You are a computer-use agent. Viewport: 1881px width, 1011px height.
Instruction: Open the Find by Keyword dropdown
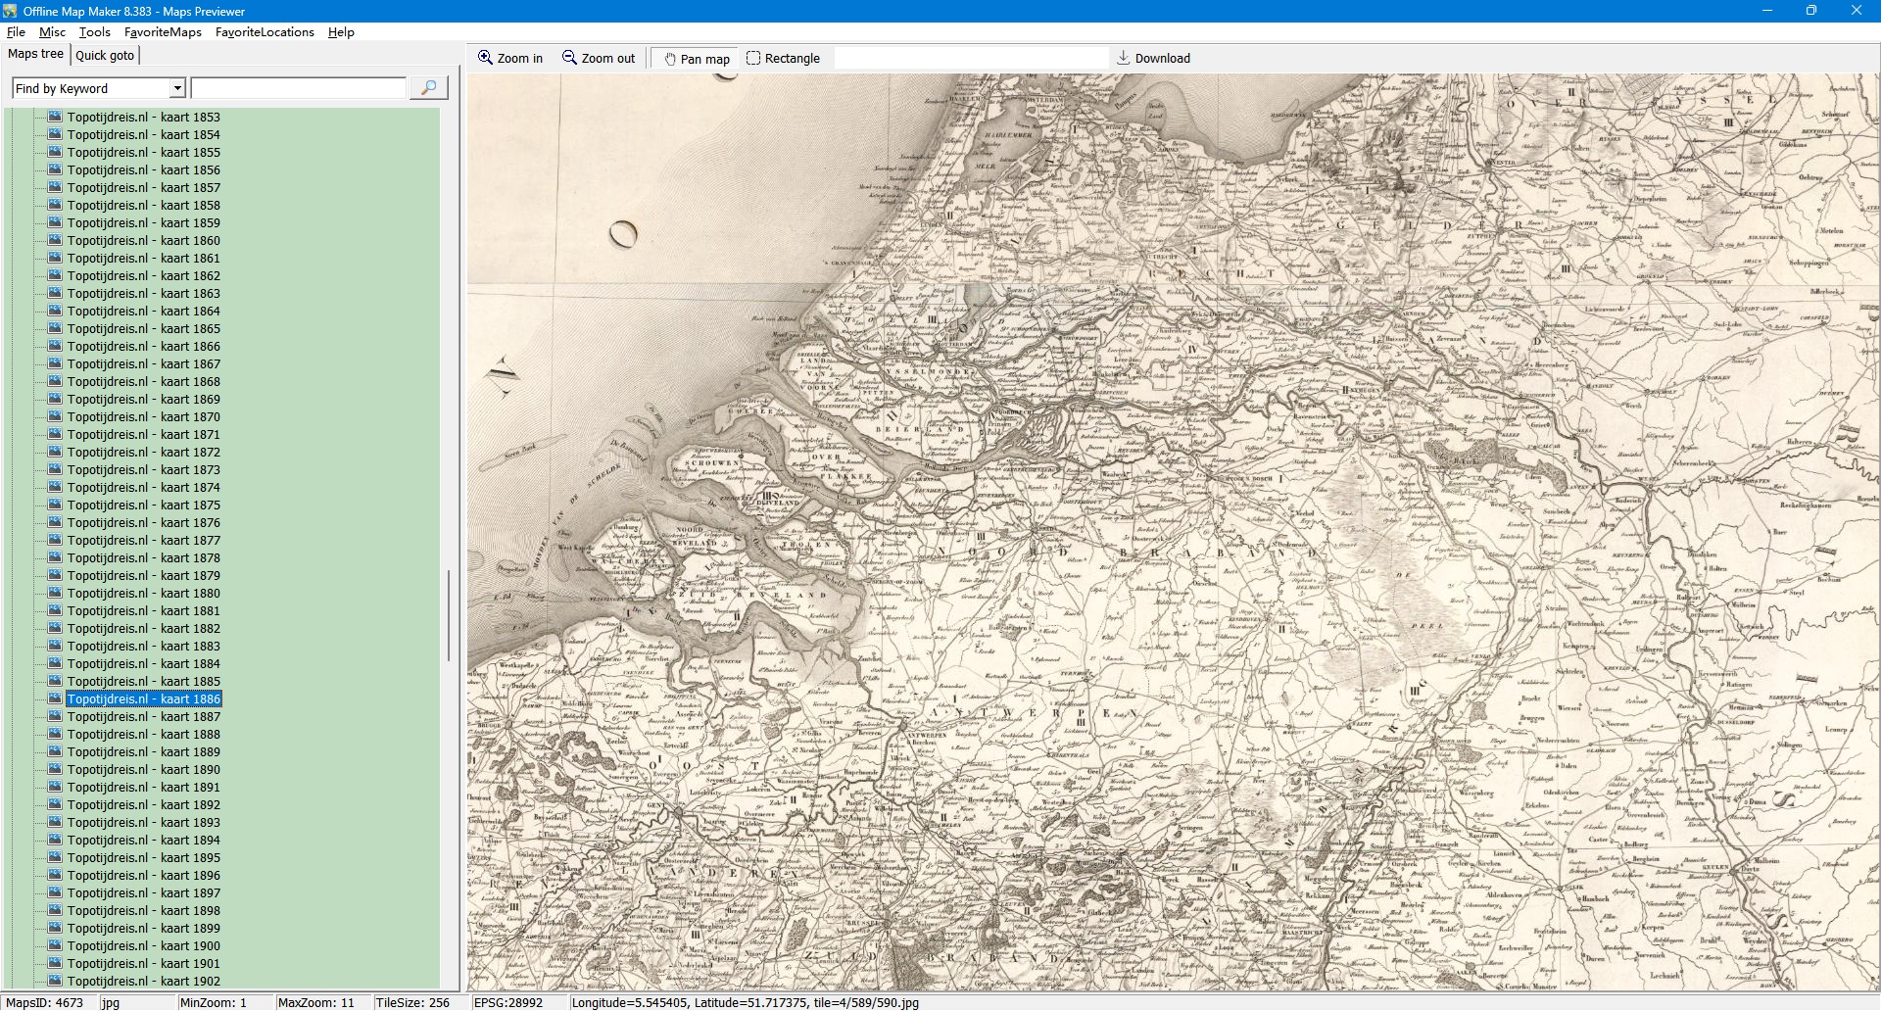[x=177, y=88]
